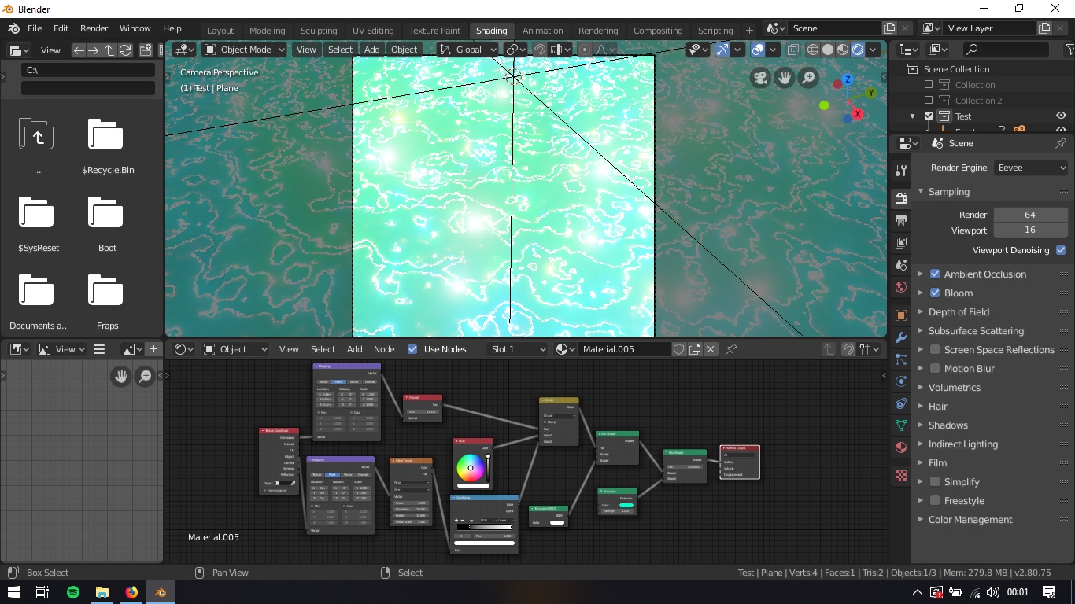This screenshot has height=604, width=1075.
Task: Switch to rendered viewport shading
Action: click(858, 50)
